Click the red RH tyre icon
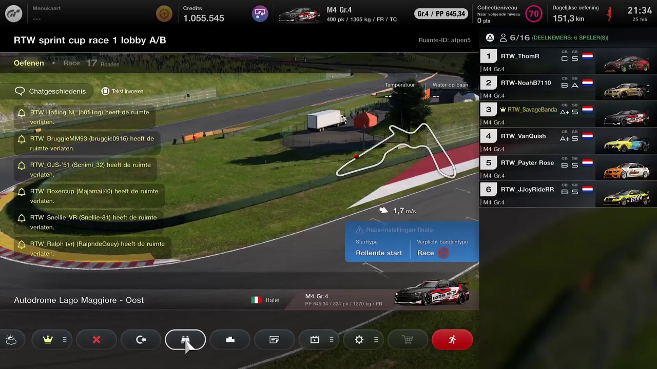 pyautogui.click(x=443, y=253)
